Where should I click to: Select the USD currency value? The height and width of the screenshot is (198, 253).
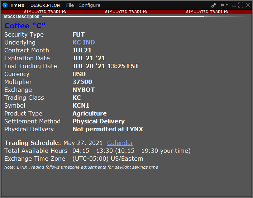click(79, 74)
